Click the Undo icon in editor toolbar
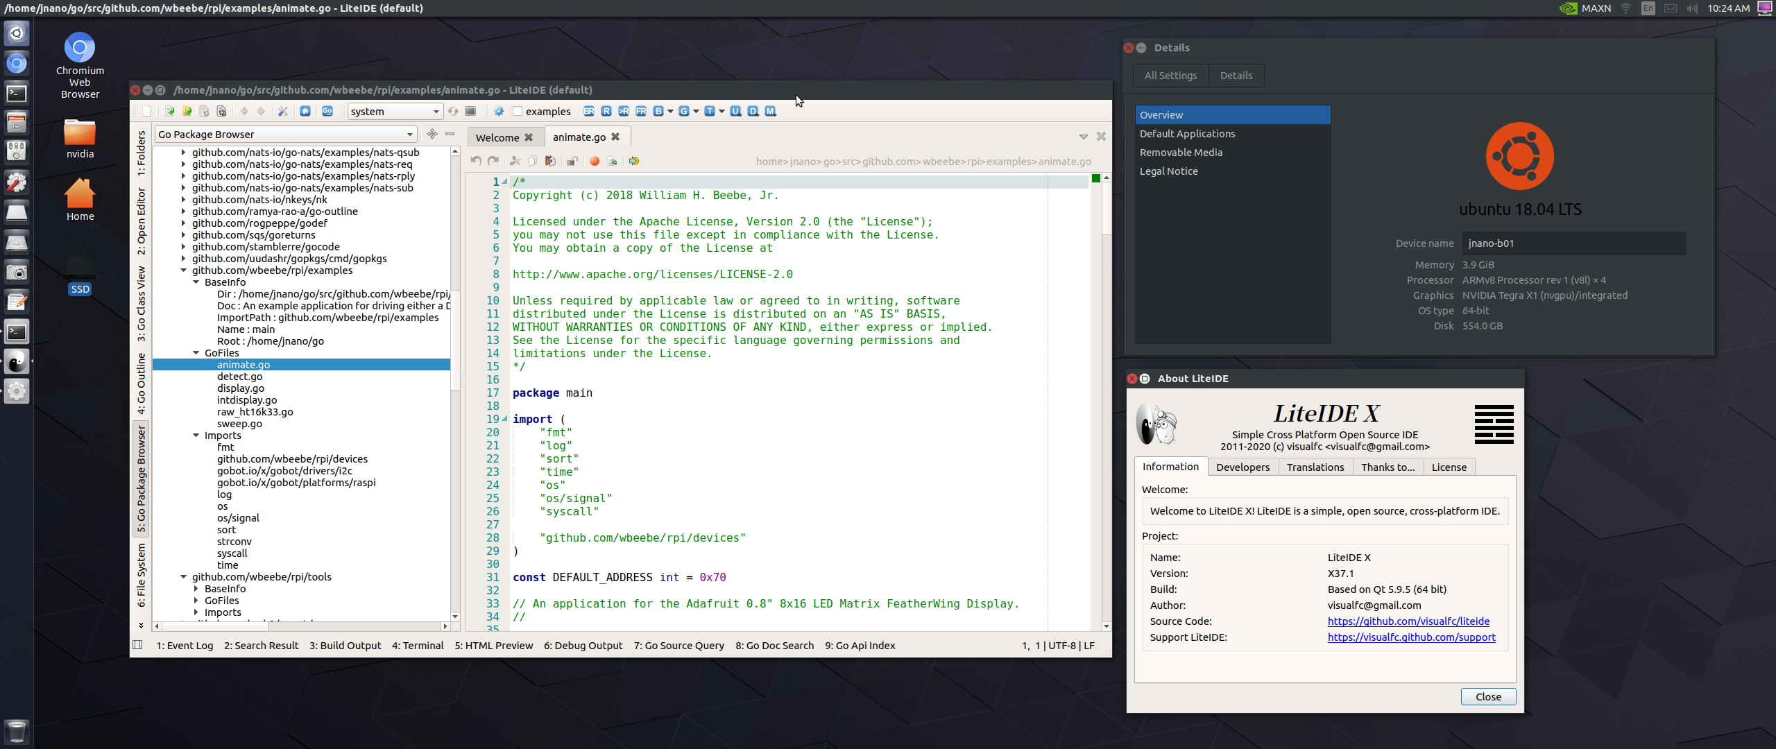This screenshot has height=749, width=1776. click(476, 161)
